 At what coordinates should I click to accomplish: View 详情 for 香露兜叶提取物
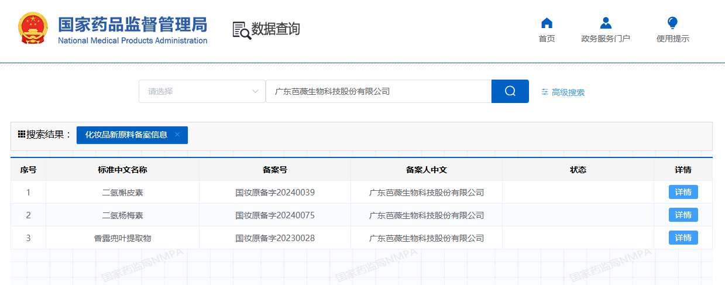coord(683,238)
